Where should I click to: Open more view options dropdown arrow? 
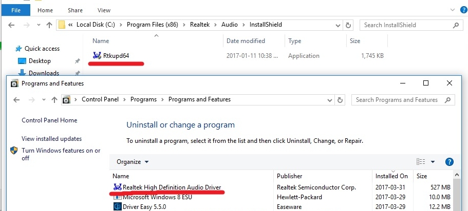pyautogui.click(x=433, y=162)
